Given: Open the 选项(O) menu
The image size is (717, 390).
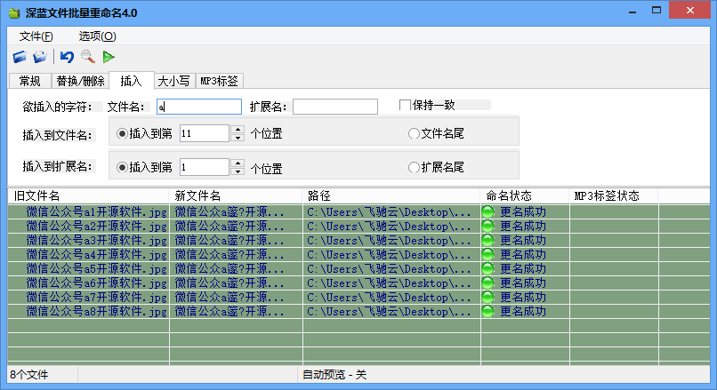Looking at the screenshot, I should [97, 36].
